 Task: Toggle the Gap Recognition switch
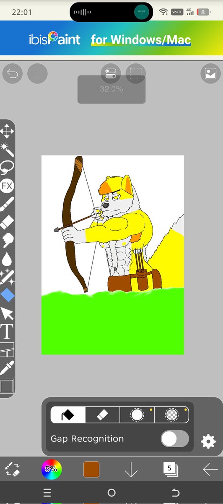point(175,439)
